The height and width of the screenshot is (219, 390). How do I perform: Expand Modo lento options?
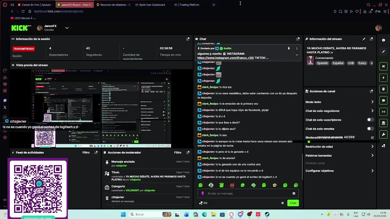click(372, 102)
